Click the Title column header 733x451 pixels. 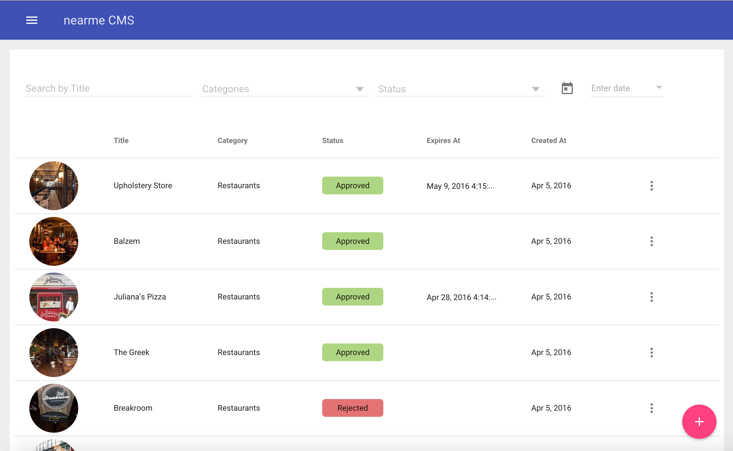[x=121, y=141]
